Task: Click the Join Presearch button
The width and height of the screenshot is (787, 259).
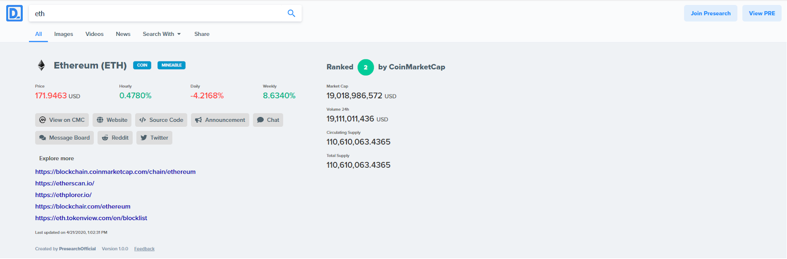Action: click(x=710, y=13)
